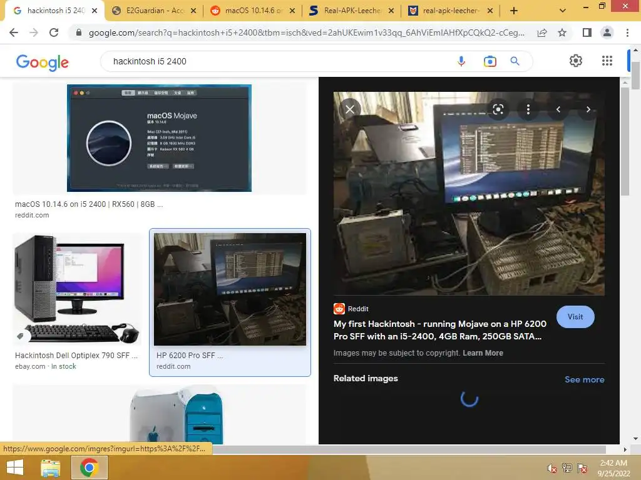
Task: Close the E2Guardian tab
Action: [x=193, y=11]
